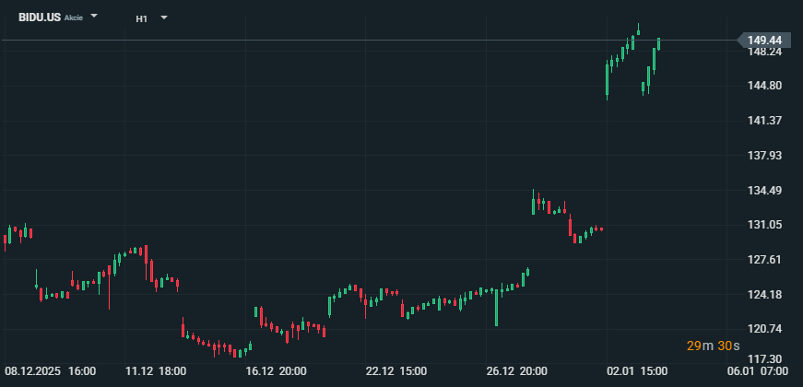The height and width of the screenshot is (387, 803).
Task: Click the 137.93 price level label
Action: (x=764, y=155)
